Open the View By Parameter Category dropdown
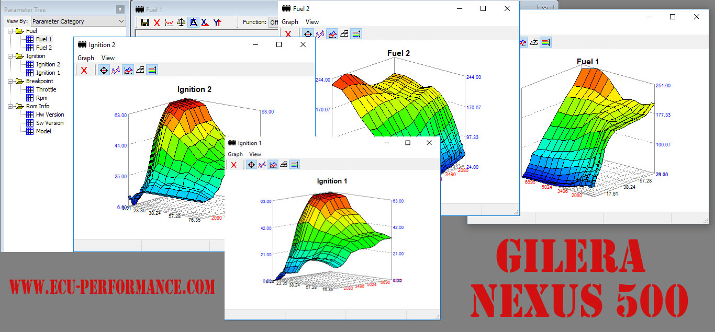This screenshot has width=715, height=332. tap(78, 21)
